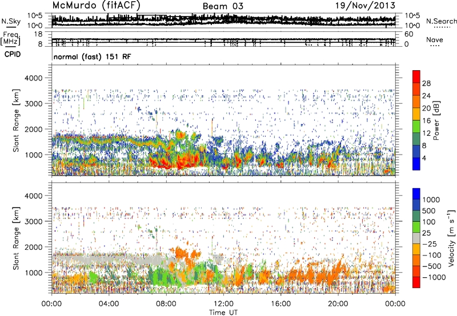
Task: Click the "-25" tick on the velocity colorbar
Action: (x=430, y=244)
